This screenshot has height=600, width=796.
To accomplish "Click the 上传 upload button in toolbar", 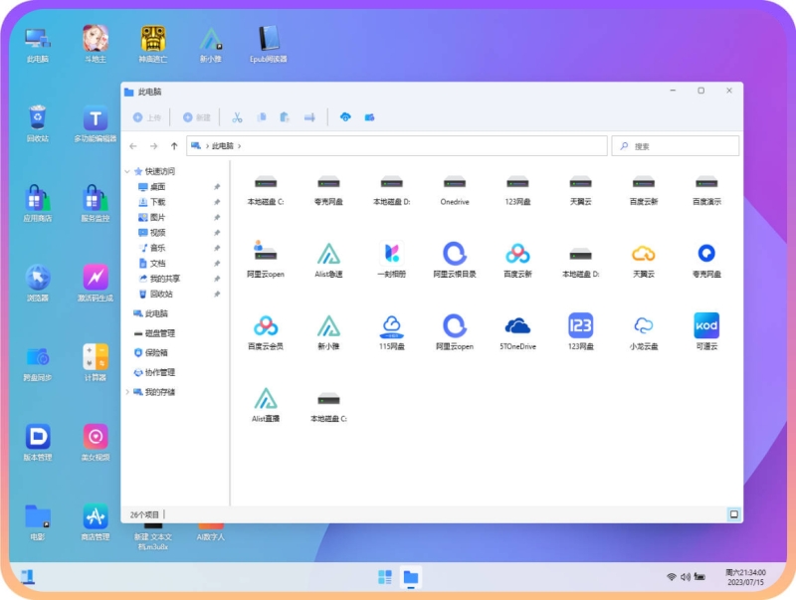I will point(146,117).
